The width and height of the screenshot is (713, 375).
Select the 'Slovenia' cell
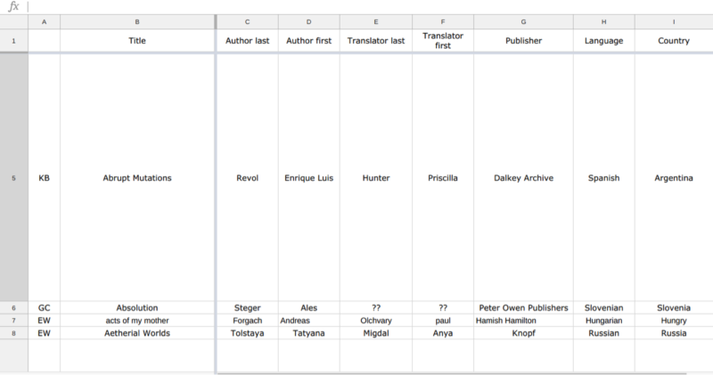pos(674,307)
